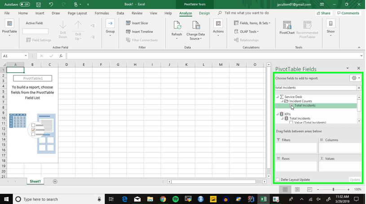
Task: Expand Fields, Items, & Sets menu
Action: pyautogui.click(x=252, y=23)
